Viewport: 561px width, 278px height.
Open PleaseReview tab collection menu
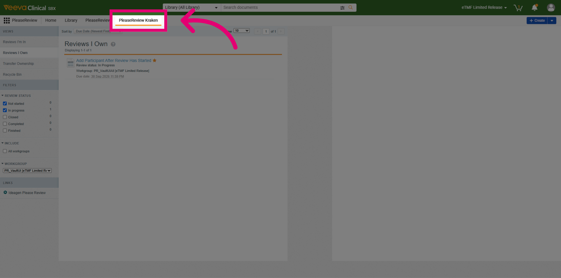click(20, 20)
